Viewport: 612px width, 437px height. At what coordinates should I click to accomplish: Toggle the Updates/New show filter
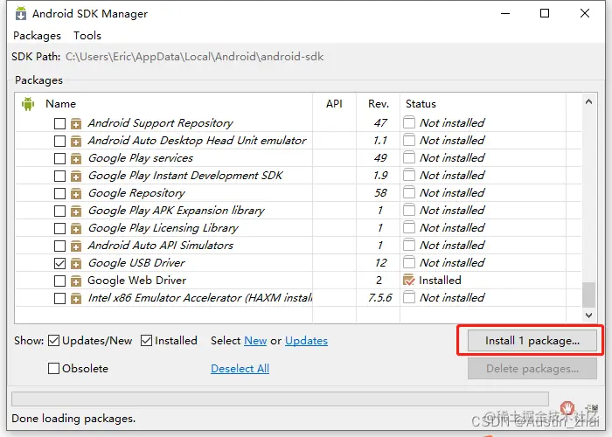pyautogui.click(x=54, y=341)
